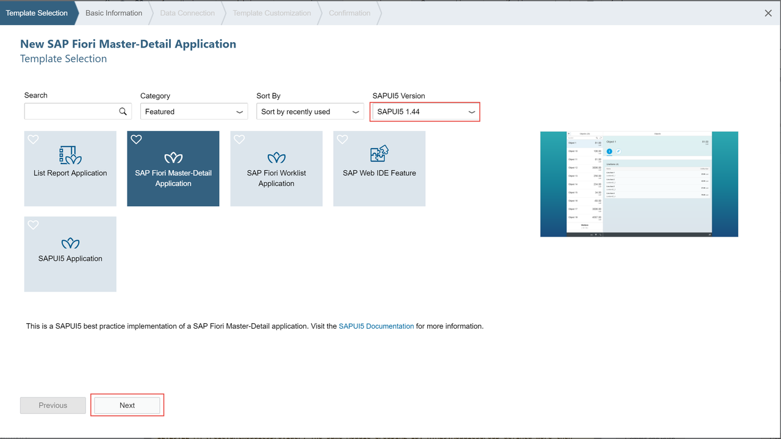Go to the Template Selection wizard step

coord(37,13)
